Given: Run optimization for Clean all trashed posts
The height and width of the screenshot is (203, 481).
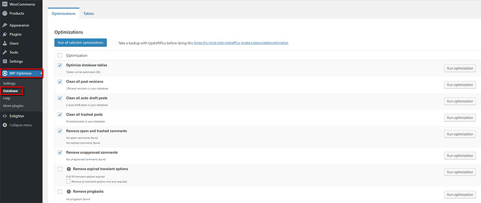Looking at the screenshot, I should tap(460, 118).
